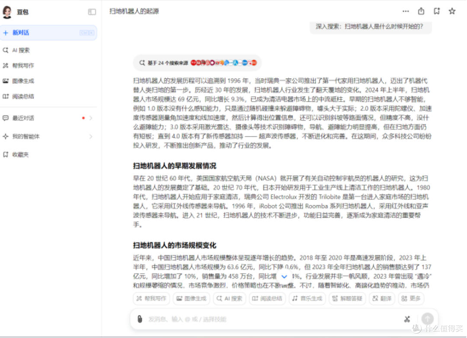Select the 帮我写作 skill chip
Image resolution: width=467 pixels, height=338 pixels.
pos(152,298)
